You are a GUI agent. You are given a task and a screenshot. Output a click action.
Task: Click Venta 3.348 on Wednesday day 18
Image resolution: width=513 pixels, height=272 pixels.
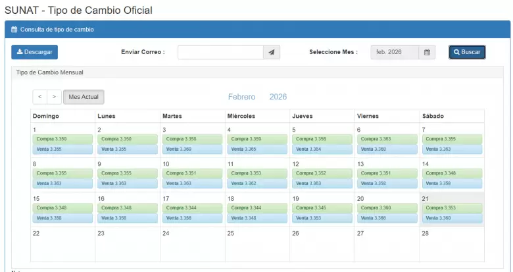pyautogui.click(x=256, y=218)
